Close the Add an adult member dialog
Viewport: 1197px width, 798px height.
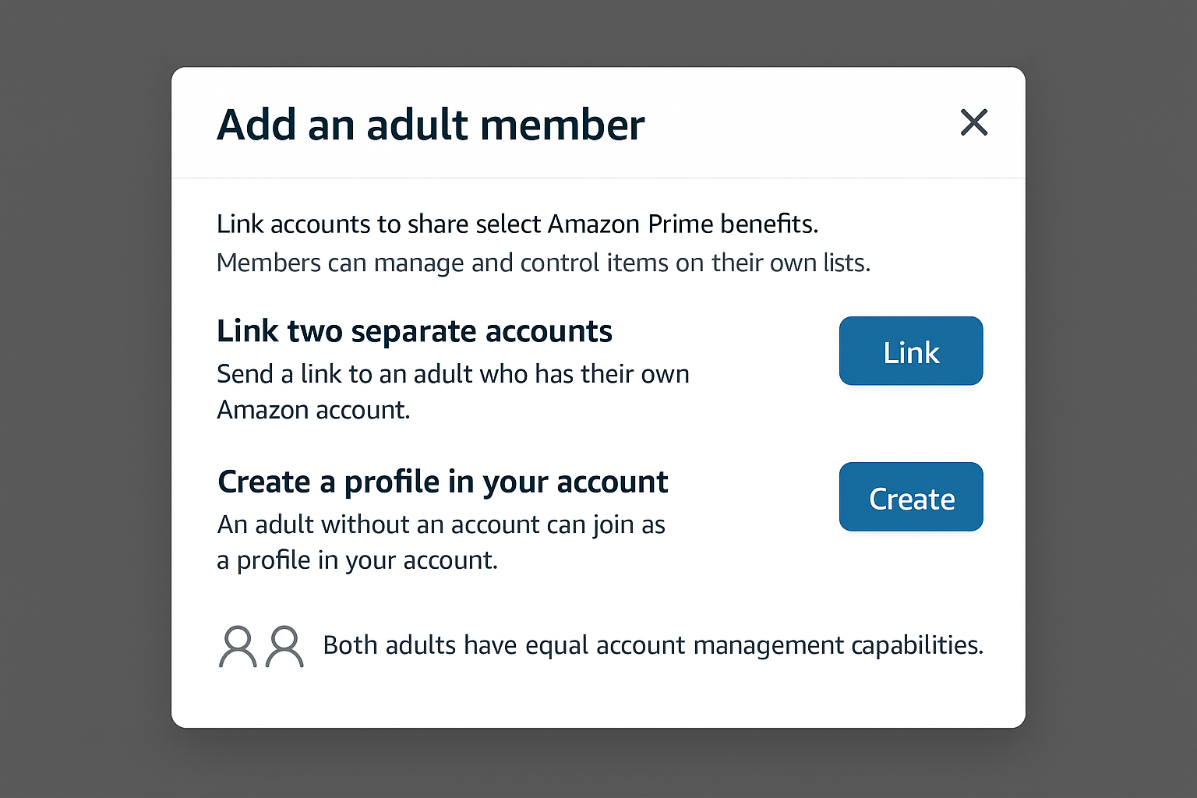click(x=973, y=122)
